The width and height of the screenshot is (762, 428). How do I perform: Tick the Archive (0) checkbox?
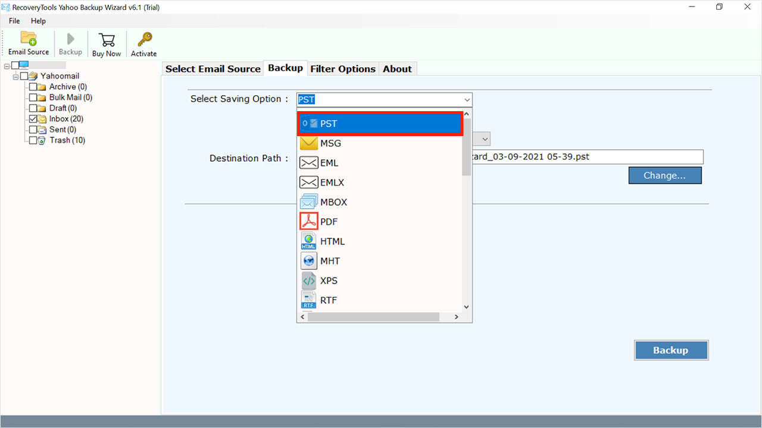(x=33, y=87)
